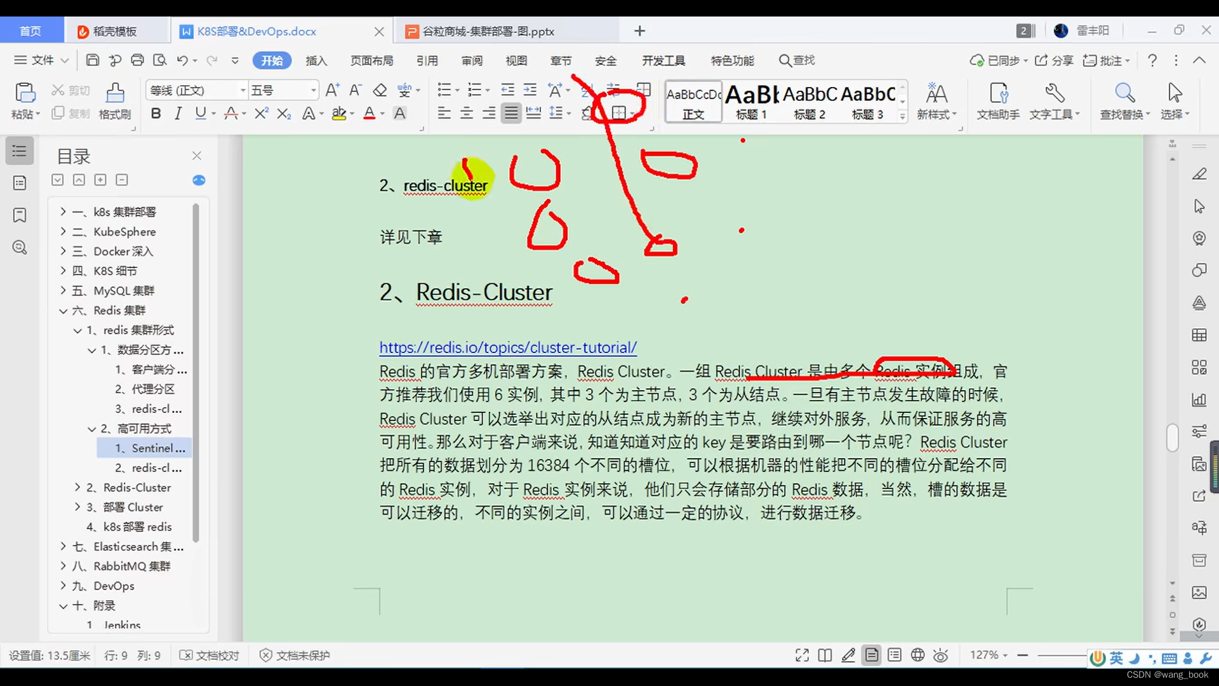Open the 插入 ribbon tab
This screenshot has height=686, width=1219.
coord(316,60)
